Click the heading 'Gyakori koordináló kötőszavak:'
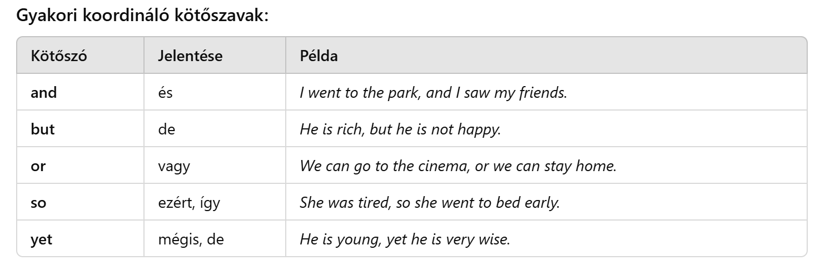Viewport: 825px width, 265px height. 142,15
